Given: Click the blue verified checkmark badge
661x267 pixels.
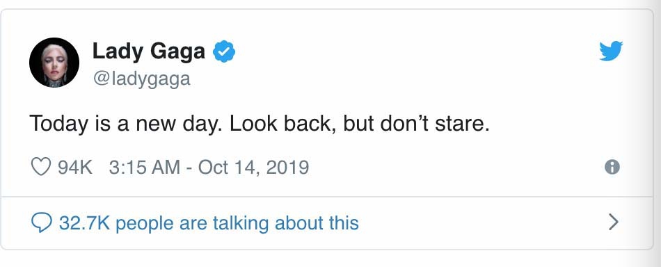Looking at the screenshot, I should click(224, 51).
